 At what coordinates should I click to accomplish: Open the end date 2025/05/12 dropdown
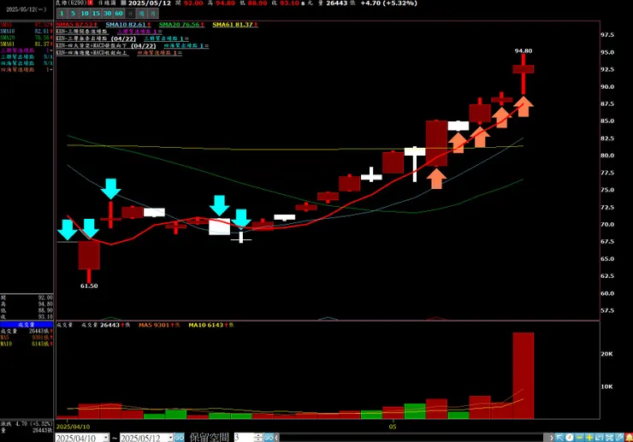pyautogui.click(x=170, y=438)
